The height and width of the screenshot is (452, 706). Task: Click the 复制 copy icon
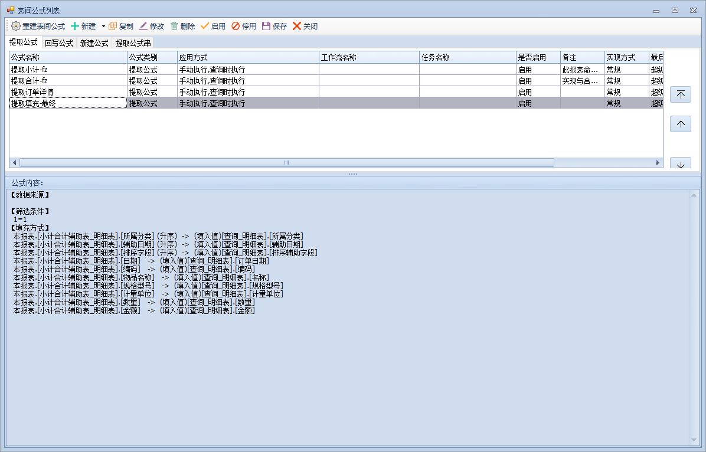point(113,26)
